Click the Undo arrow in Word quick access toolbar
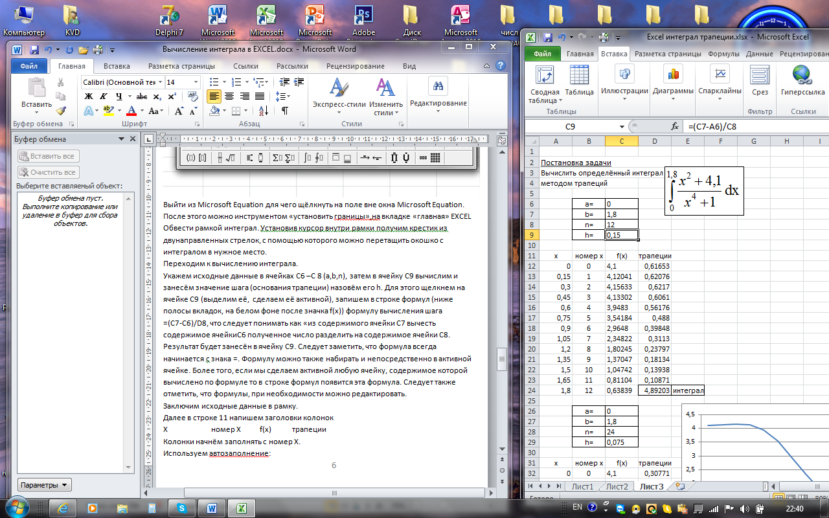Viewport: 829px width, 518px height. [49, 49]
